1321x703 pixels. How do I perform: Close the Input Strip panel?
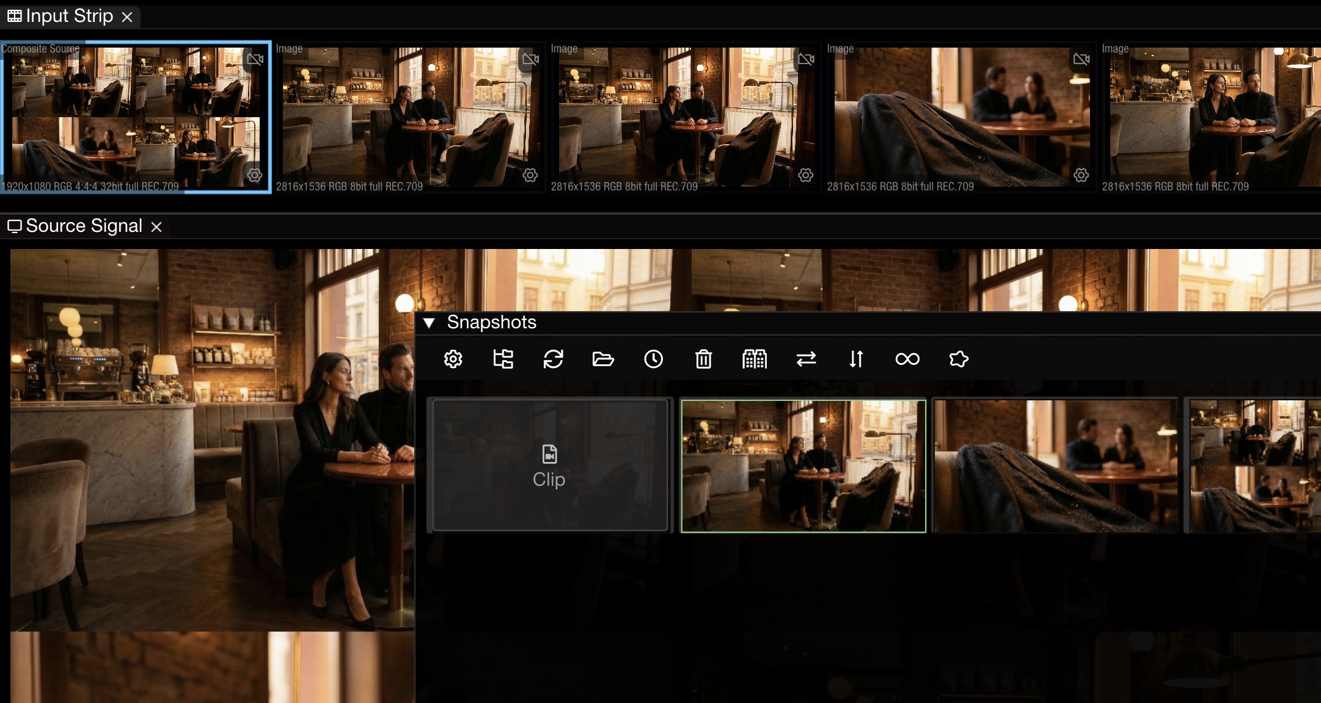127,16
